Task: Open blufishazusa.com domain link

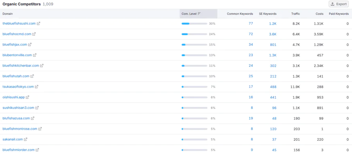Action: (16, 118)
